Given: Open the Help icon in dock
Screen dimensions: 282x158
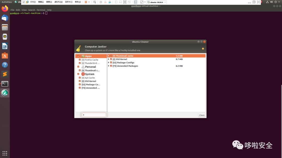Looking at the screenshot, I should coord(5,65).
